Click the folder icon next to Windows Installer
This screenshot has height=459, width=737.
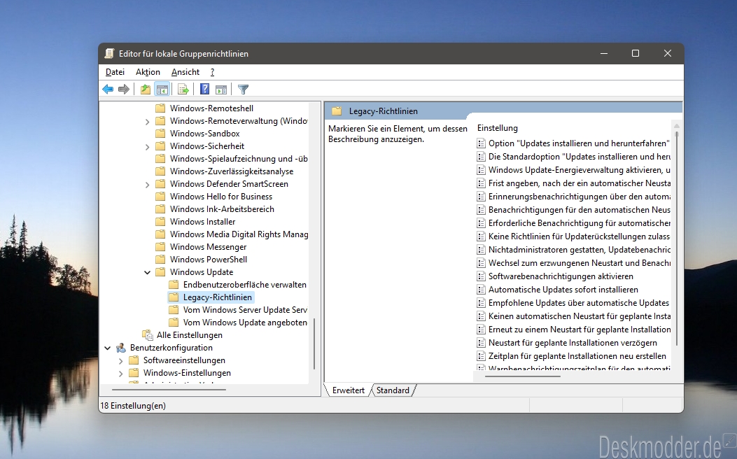pos(160,222)
